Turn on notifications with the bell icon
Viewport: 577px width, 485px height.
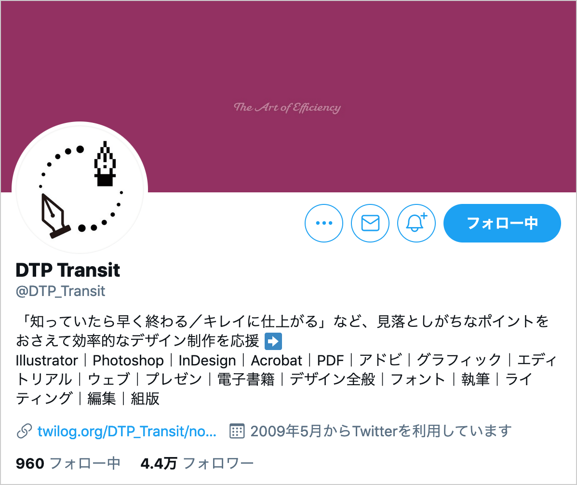tap(416, 223)
